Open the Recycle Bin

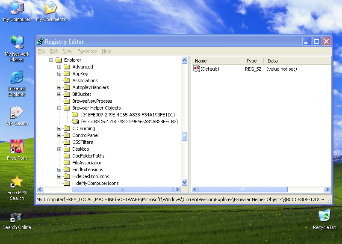[x=324, y=216]
